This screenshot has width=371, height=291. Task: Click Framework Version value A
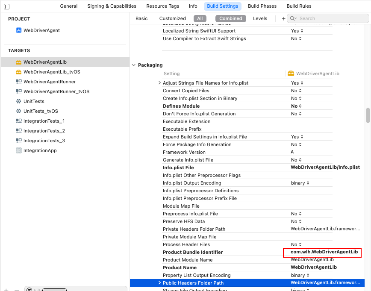coord(292,152)
